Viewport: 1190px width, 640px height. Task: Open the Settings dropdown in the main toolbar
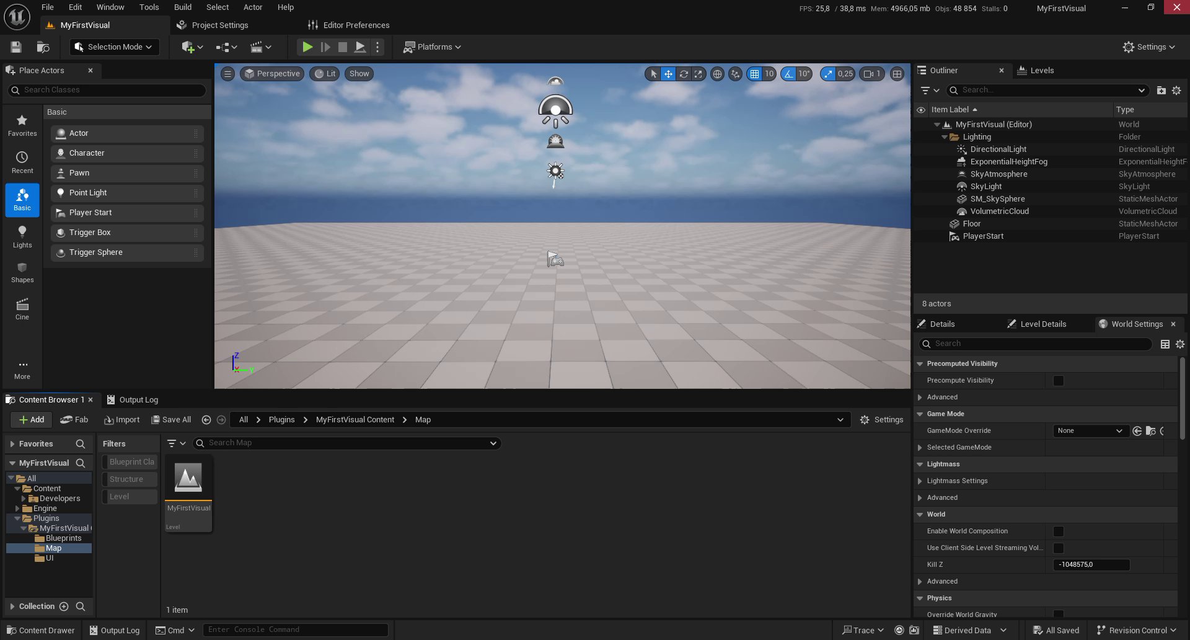(x=1148, y=47)
